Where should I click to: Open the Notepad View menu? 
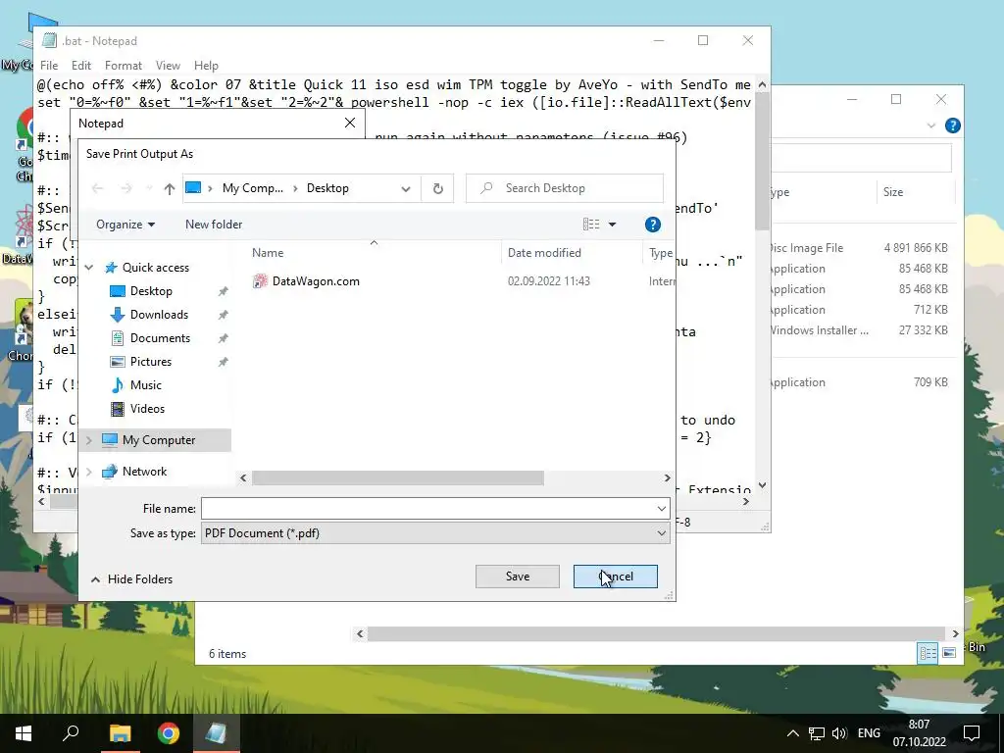tap(168, 66)
